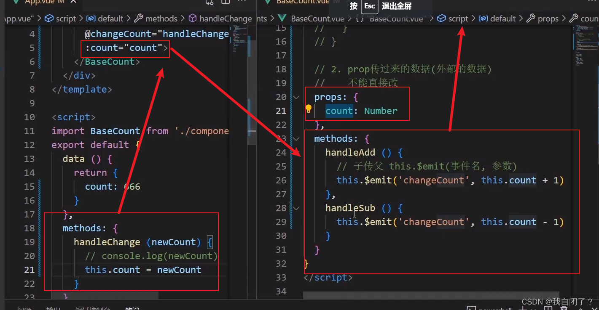Image resolution: width=599 pixels, height=310 pixels.
Task: Click the wrench icon beside methods breadcrumb
Action: click(138, 19)
